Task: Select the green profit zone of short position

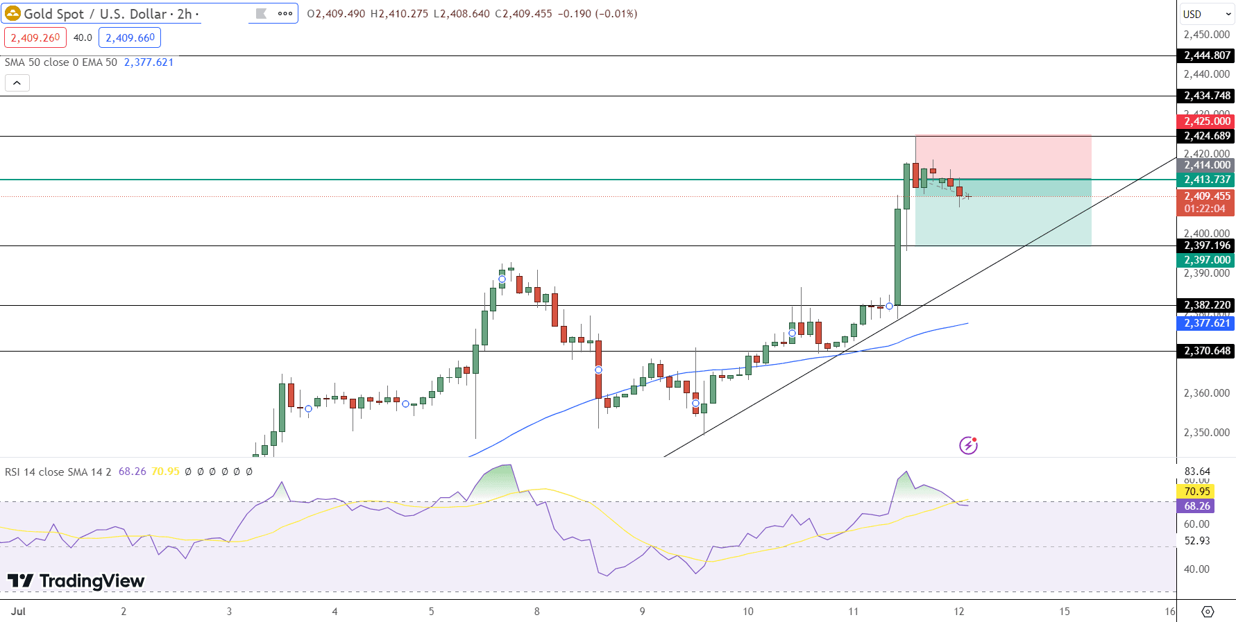Action: coord(1003,213)
